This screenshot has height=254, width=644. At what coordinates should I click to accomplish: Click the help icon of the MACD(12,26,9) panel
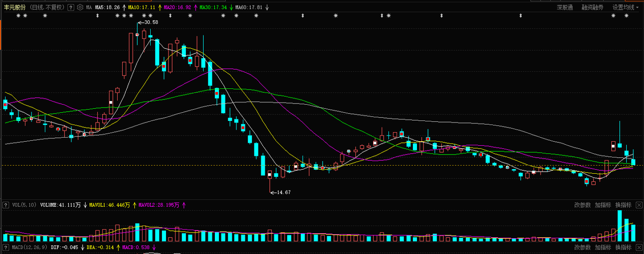[6, 247]
